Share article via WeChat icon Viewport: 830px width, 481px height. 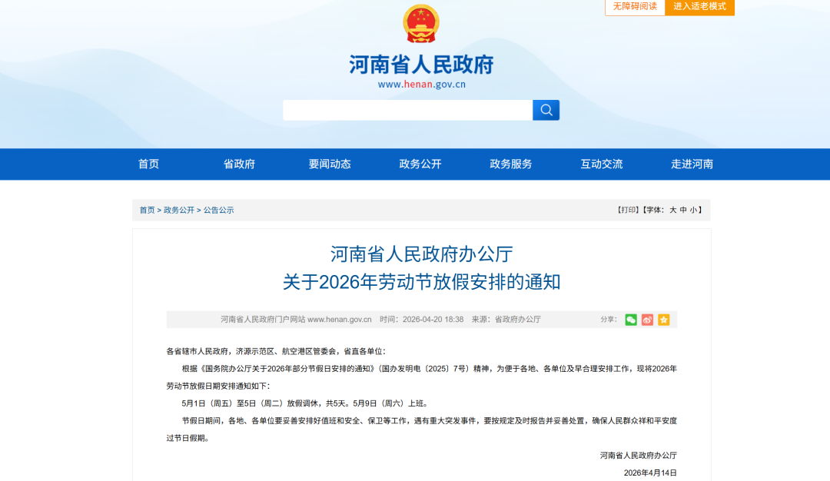pos(631,320)
